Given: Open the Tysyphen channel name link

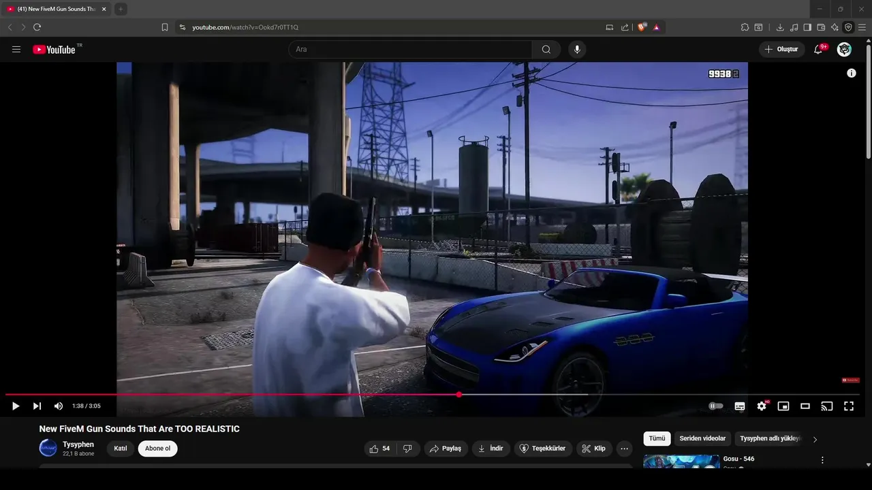Looking at the screenshot, I should click(78, 444).
